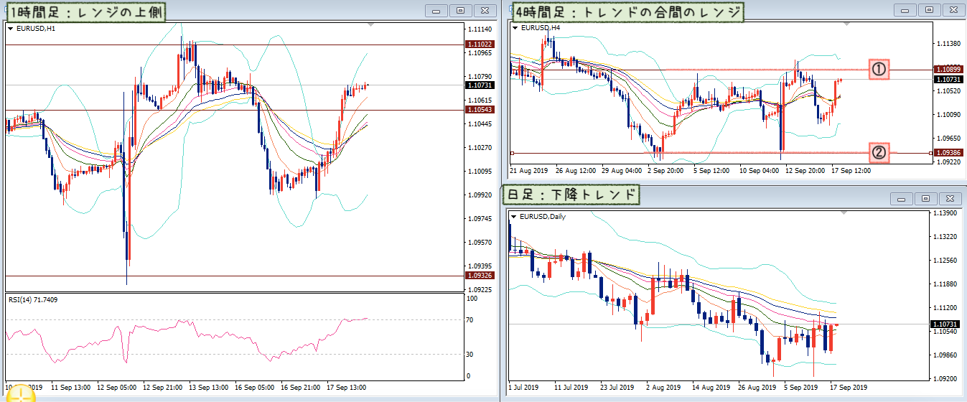Select the 1.09326 price label on H1 chart
This screenshot has width=967, height=402.
[481, 276]
